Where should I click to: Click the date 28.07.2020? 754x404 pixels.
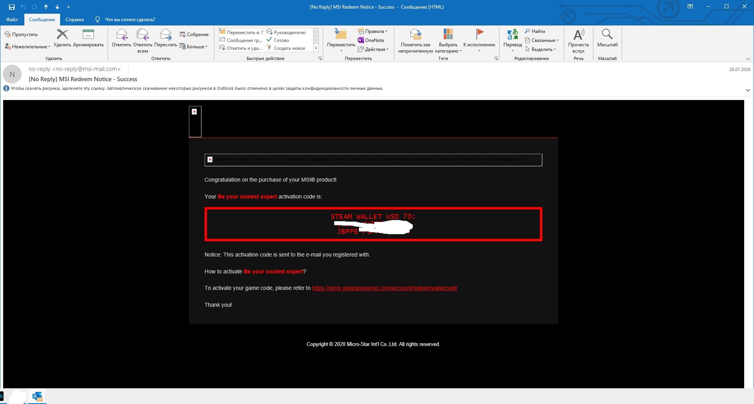click(x=740, y=69)
